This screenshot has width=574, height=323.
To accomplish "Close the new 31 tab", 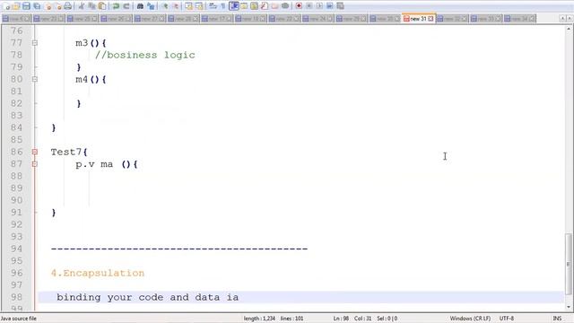I will pos(430,18).
